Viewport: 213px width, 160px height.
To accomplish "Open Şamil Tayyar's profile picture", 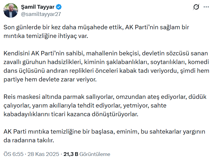I will pyautogui.click(x=11, y=10).
